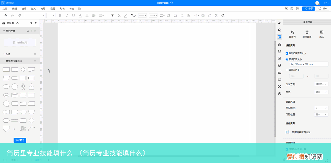Open the 编辑 menu
This screenshot has height=163, width=331.
click(x=14, y=9)
